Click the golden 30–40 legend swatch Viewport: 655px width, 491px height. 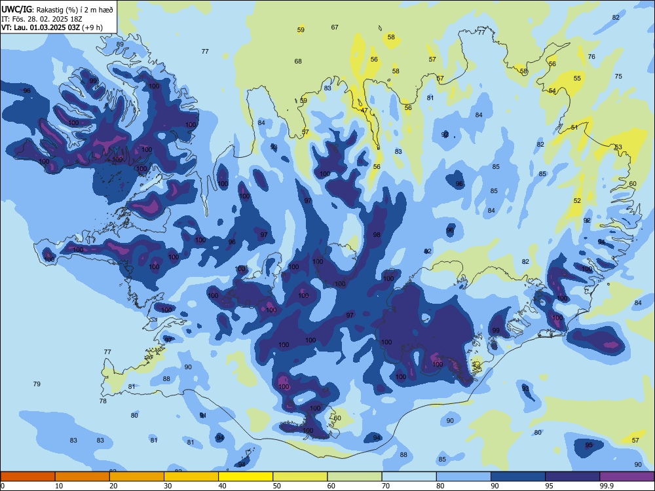[191, 477]
